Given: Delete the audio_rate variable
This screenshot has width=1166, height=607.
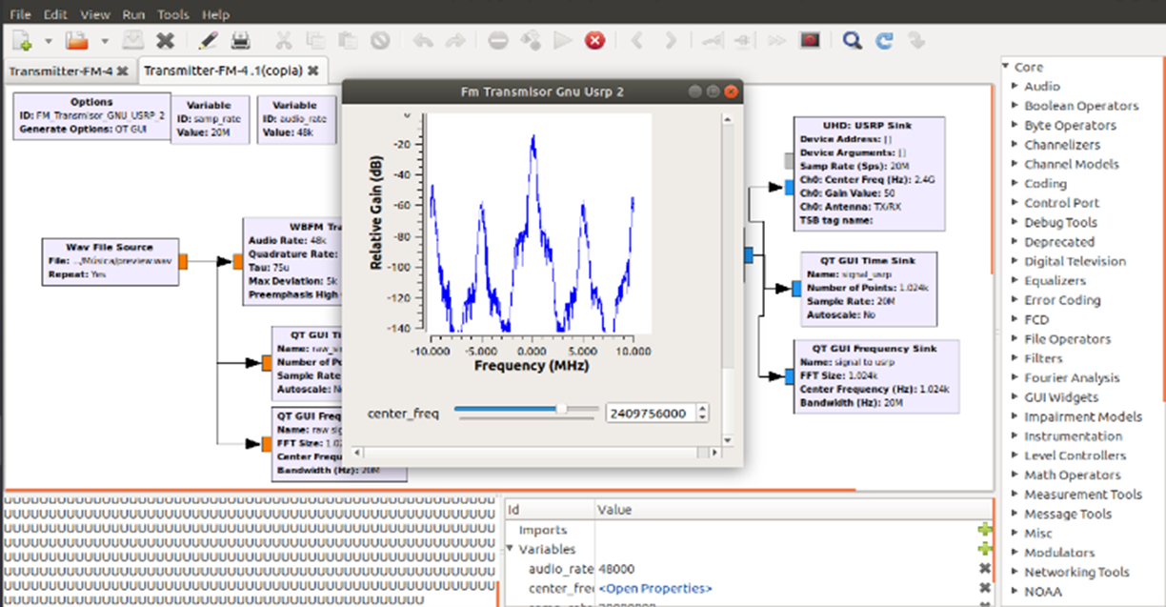Looking at the screenshot, I should click(x=984, y=569).
